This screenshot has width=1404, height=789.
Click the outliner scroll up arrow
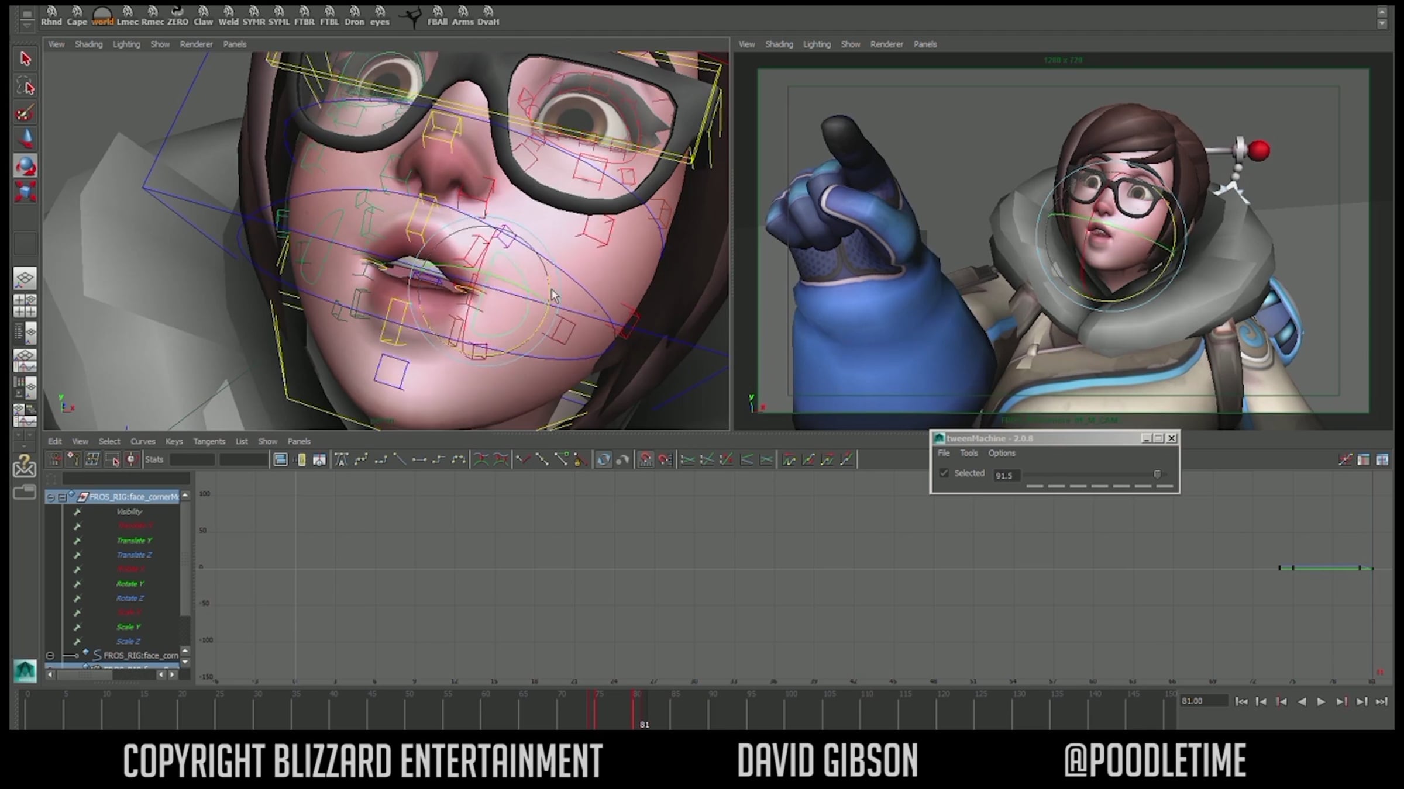185,496
